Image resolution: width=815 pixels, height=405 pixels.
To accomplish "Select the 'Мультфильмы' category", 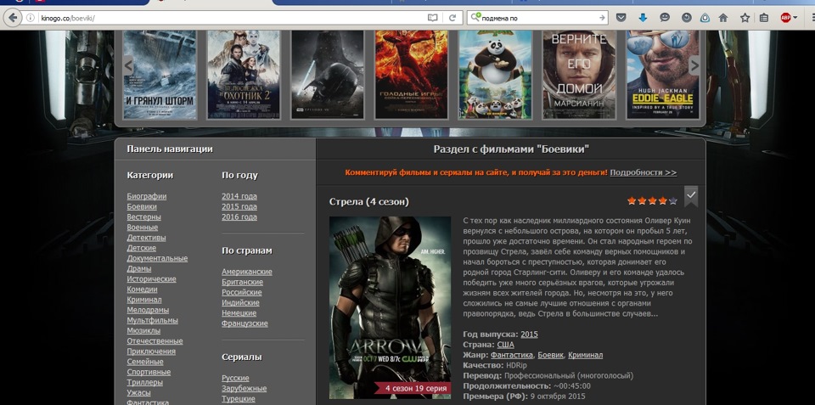I will pyautogui.click(x=152, y=320).
